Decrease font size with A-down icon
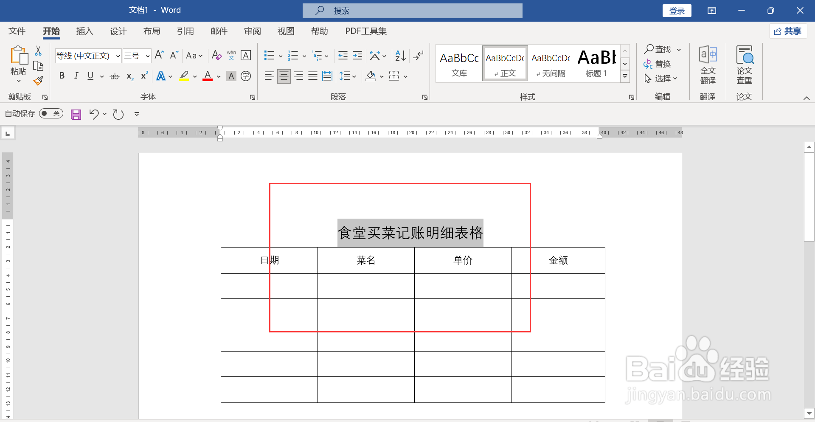The height and width of the screenshot is (422, 815). point(174,55)
